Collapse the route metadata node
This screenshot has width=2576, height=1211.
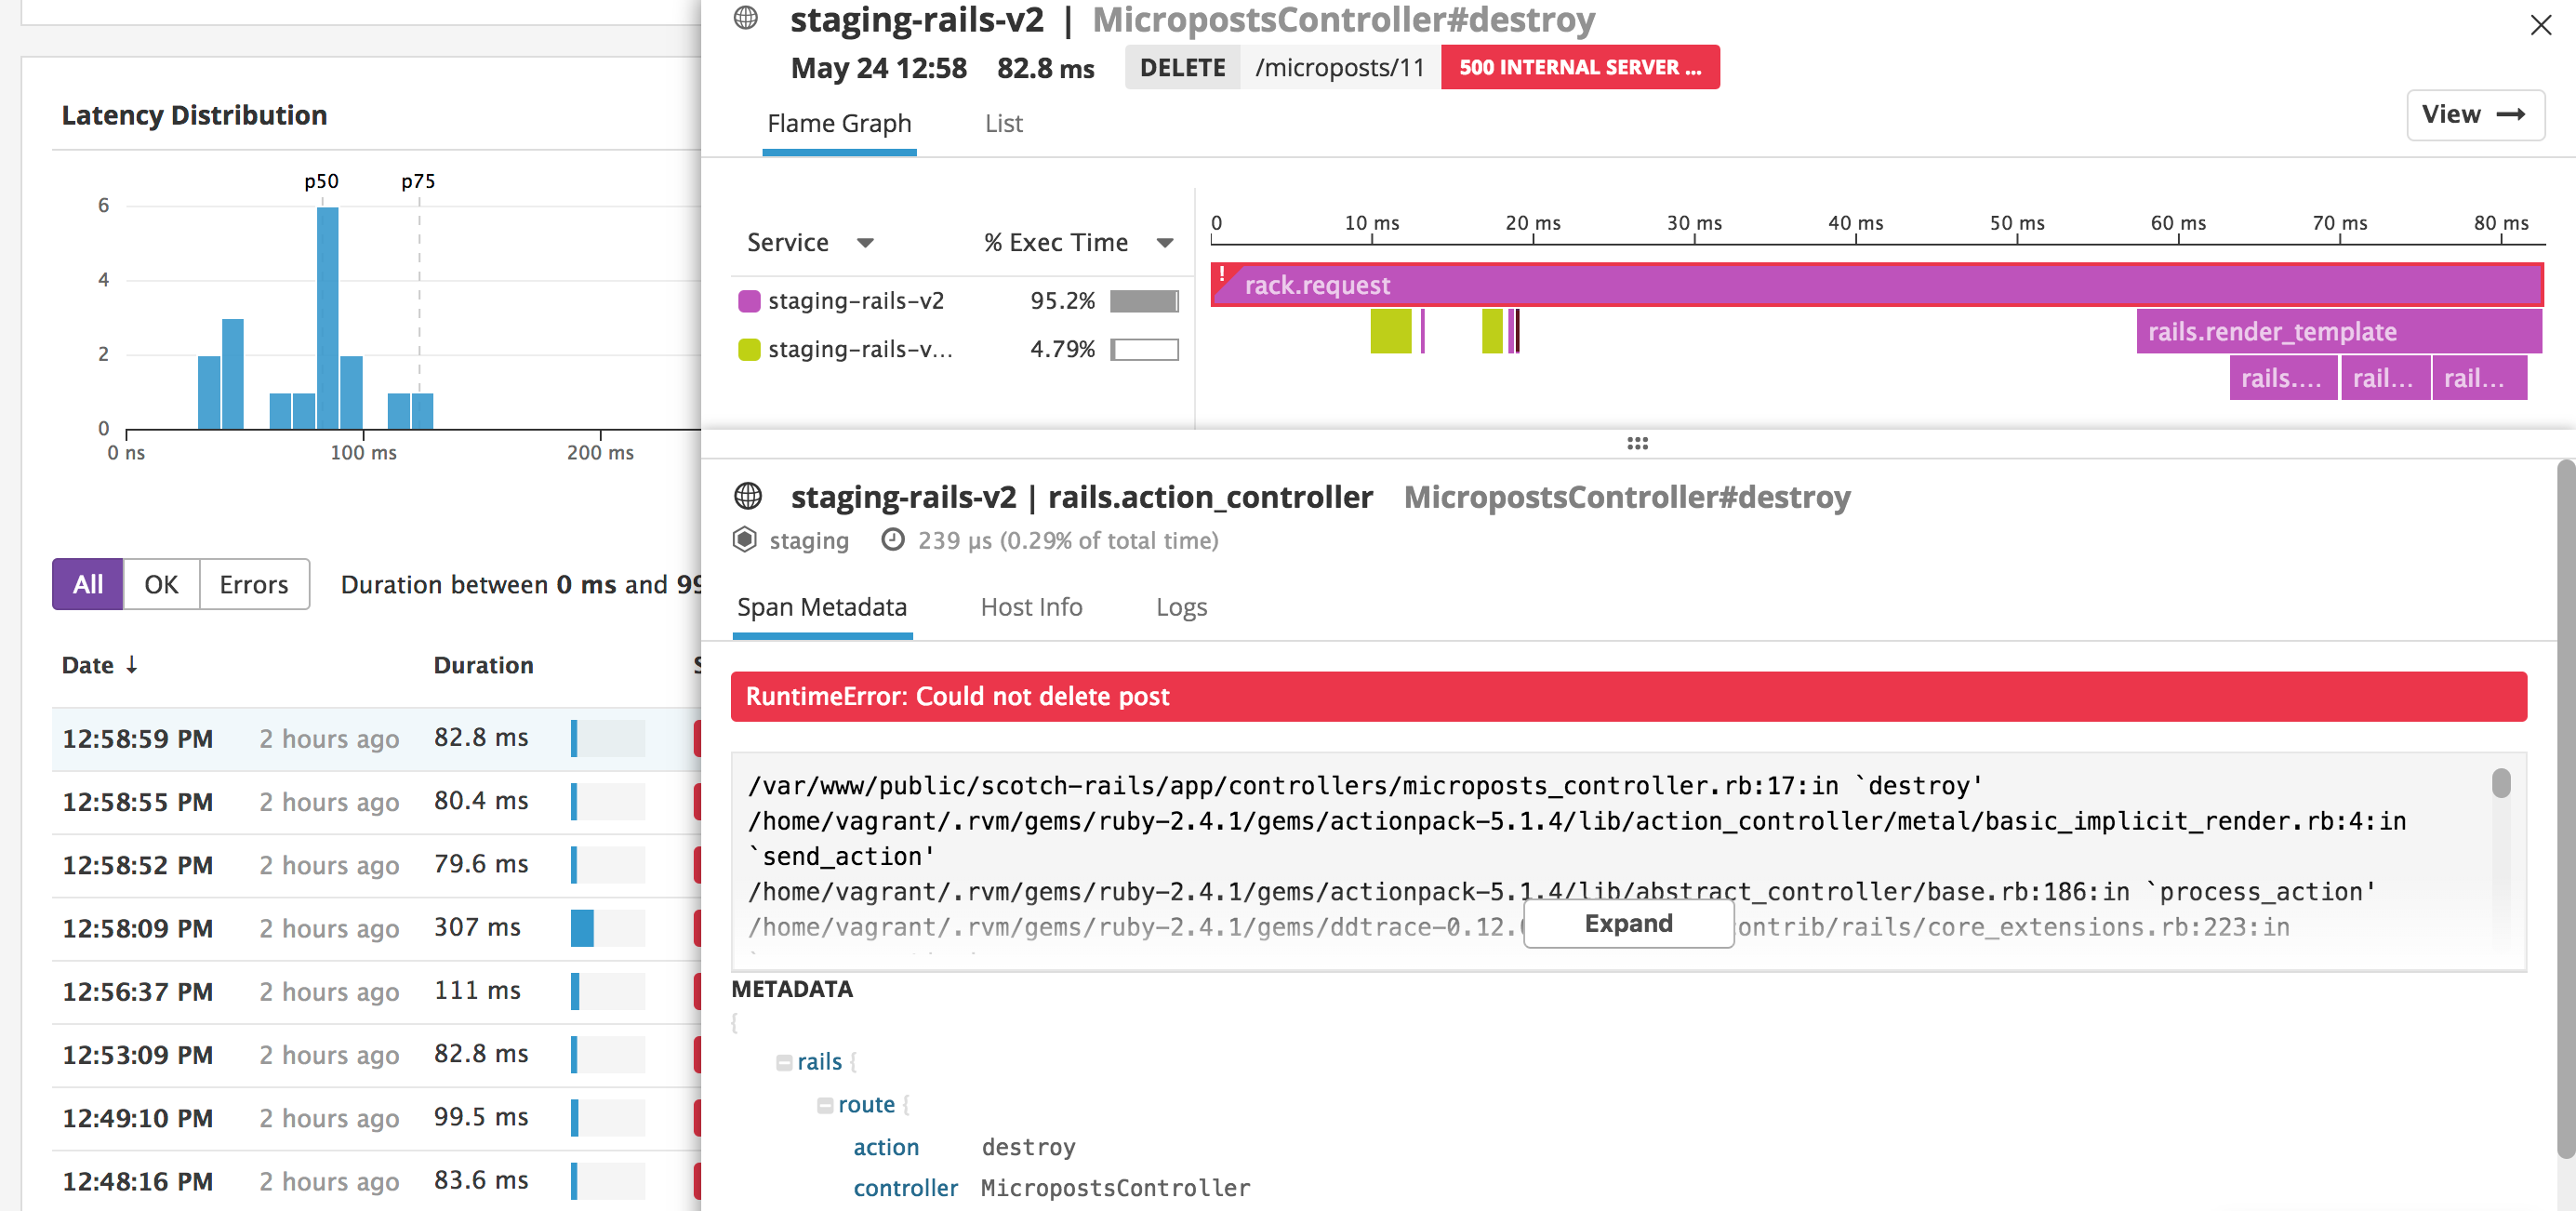point(826,1104)
